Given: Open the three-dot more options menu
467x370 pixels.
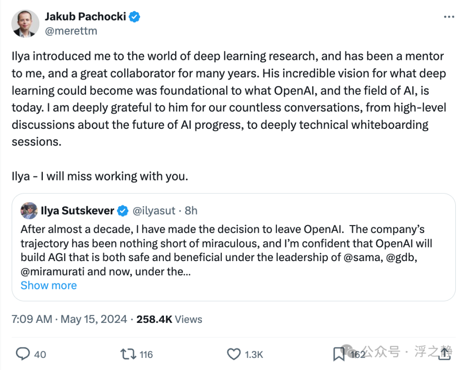Looking at the screenshot, I should (x=449, y=17).
